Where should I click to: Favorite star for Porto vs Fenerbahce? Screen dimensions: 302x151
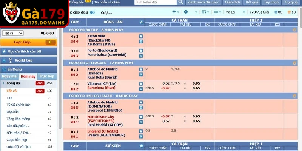click(141, 51)
